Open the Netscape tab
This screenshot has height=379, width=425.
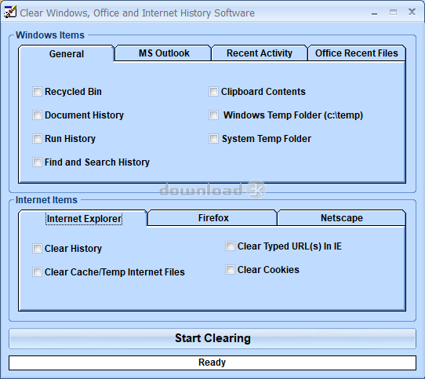[x=342, y=218]
